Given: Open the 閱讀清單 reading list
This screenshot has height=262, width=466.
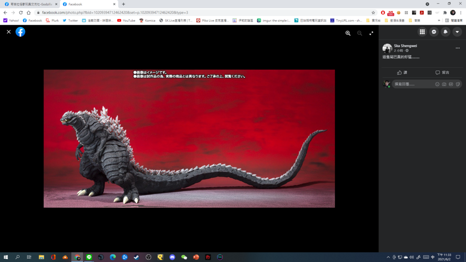Looking at the screenshot, I should [454, 20].
